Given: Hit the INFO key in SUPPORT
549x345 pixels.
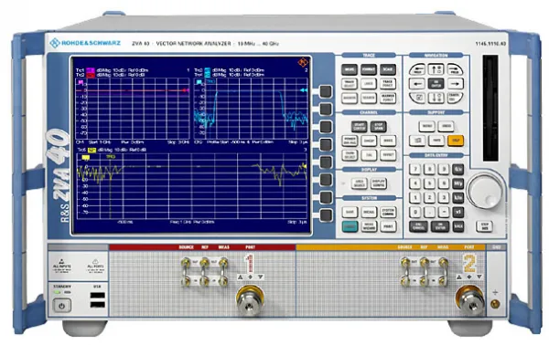Looking at the screenshot, I should tap(436, 141).
